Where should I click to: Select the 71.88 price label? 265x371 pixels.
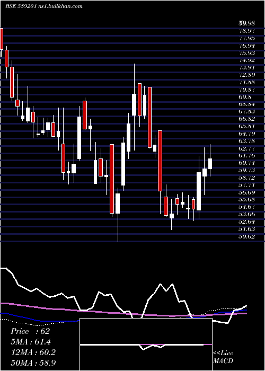click(247, 82)
